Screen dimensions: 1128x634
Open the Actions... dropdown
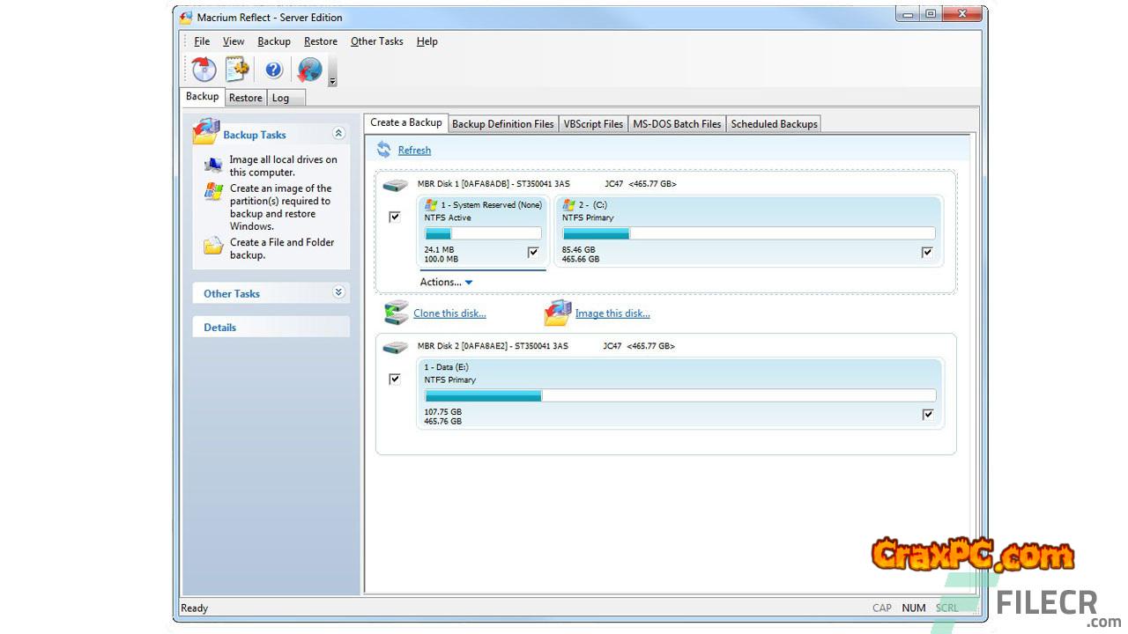447,283
